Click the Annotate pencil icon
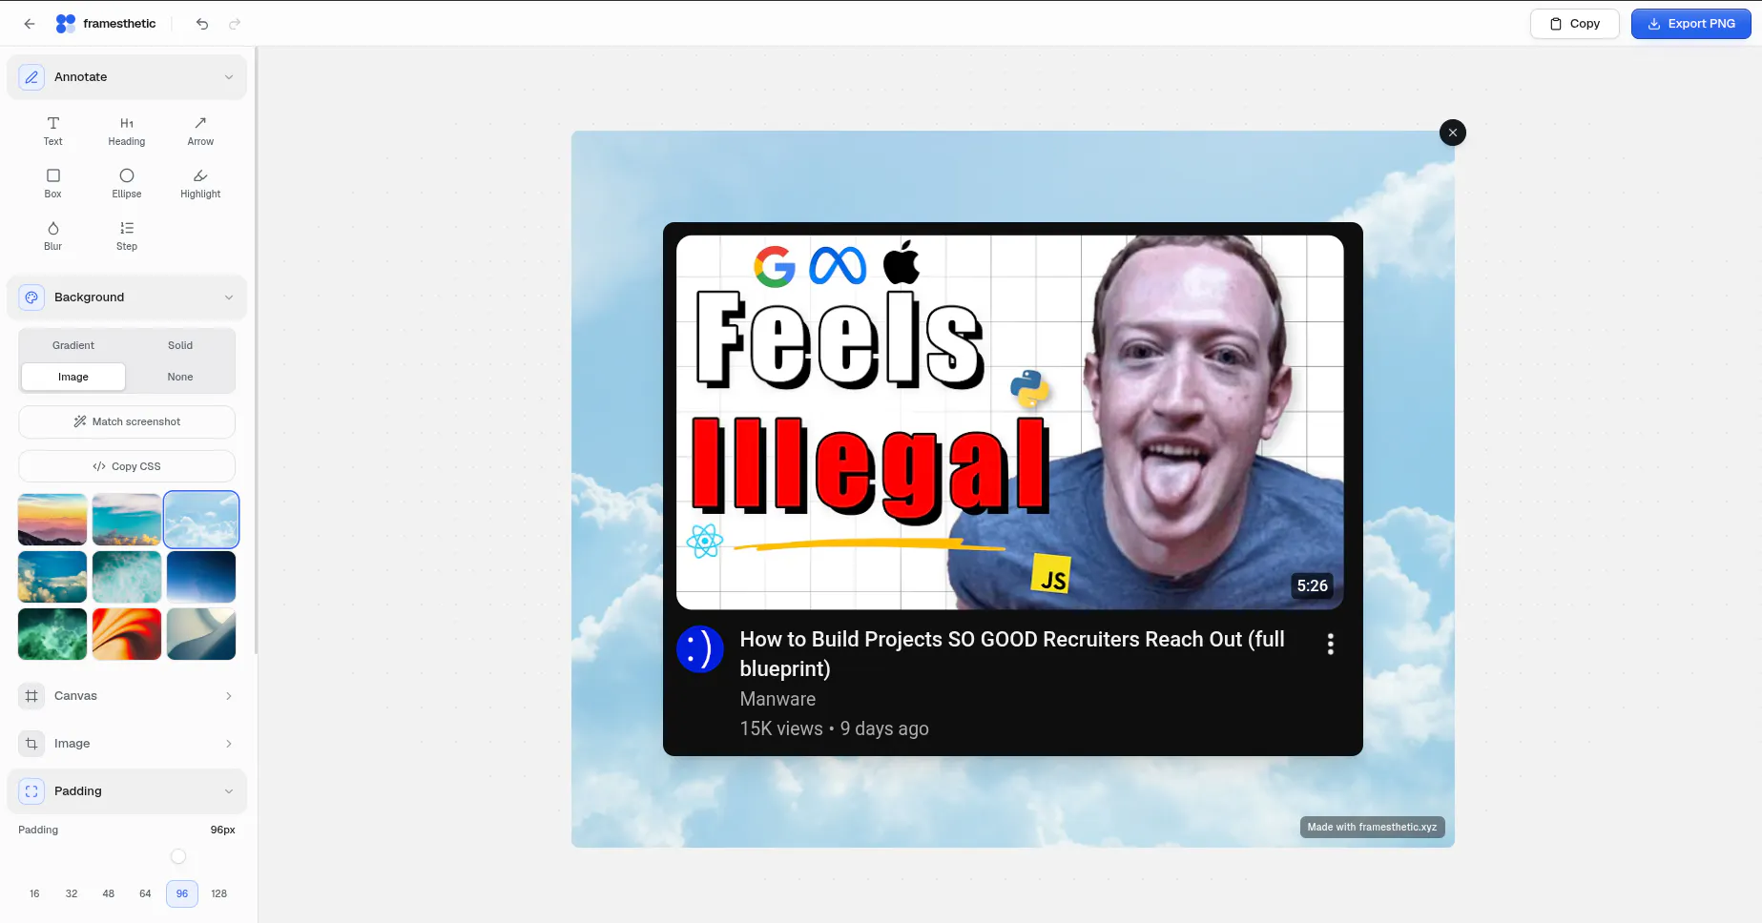This screenshot has height=923, width=1762. pos(31,77)
